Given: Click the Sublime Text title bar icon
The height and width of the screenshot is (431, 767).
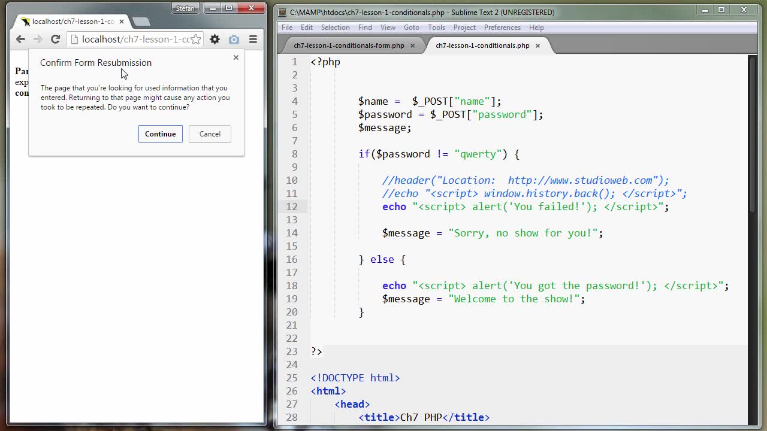Looking at the screenshot, I should point(283,12).
